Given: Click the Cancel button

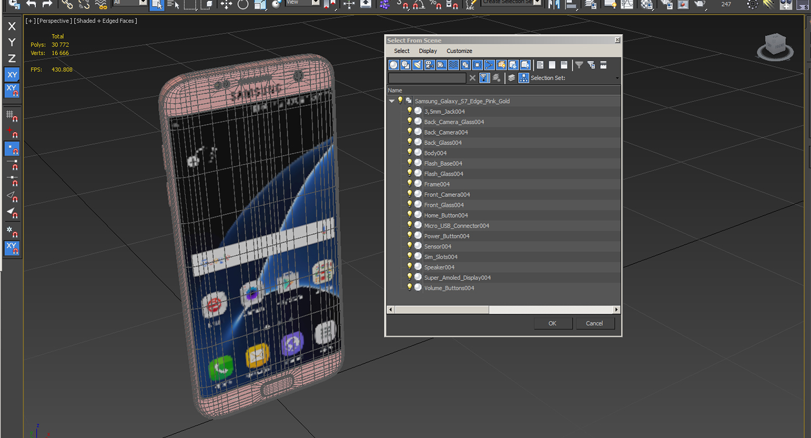Looking at the screenshot, I should [595, 324].
